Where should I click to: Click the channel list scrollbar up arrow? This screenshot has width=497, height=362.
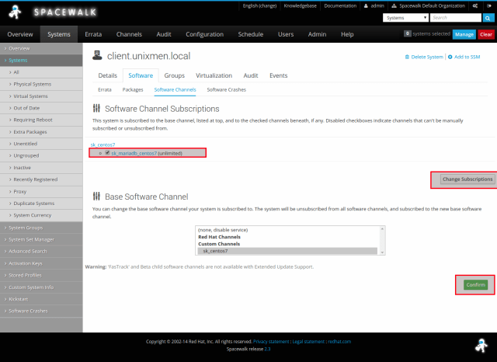[x=382, y=228]
